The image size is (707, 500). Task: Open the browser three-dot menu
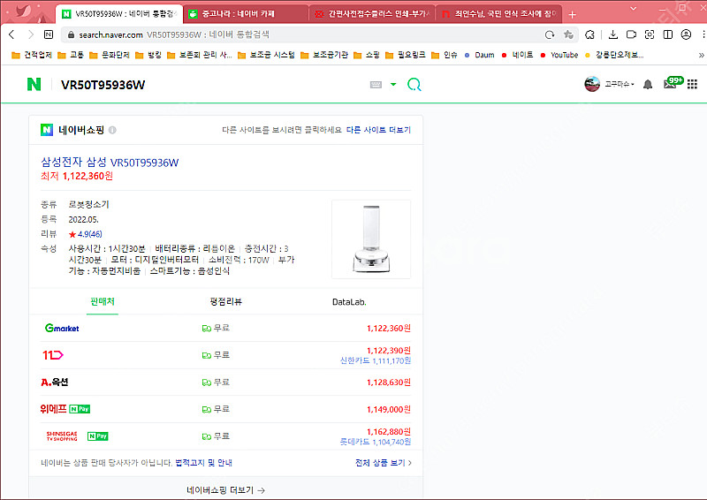(703, 34)
